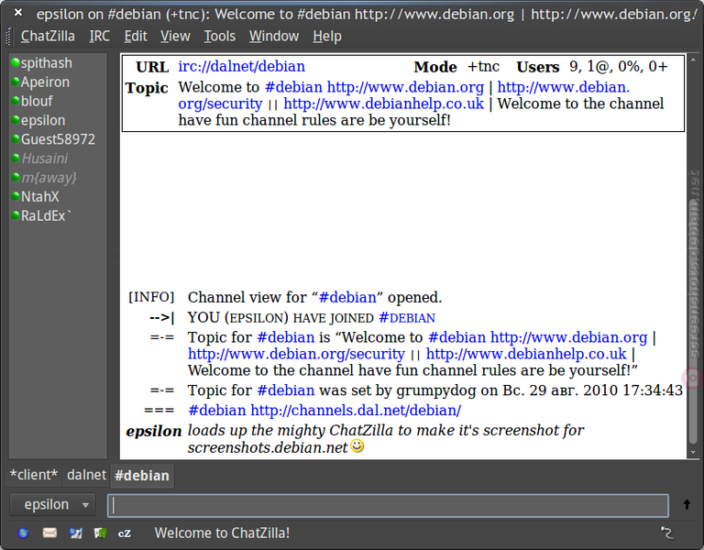Click the #debian link in the 'was set by' line
Image resolution: width=704 pixels, height=550 pixels.
(286, 390)
